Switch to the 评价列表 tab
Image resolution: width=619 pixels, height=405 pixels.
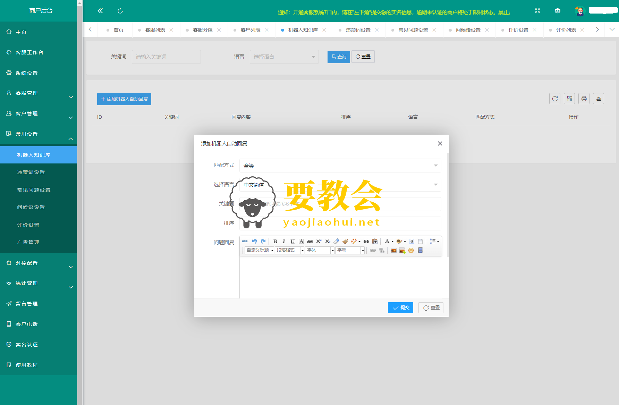point(566,30)
